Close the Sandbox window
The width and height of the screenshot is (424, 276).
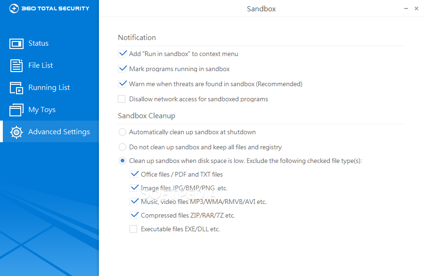coord(416,8)
